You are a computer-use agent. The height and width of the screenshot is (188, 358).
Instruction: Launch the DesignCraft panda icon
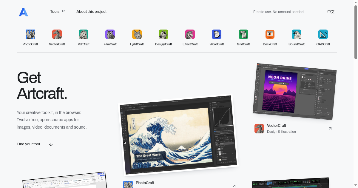coord(163,34)
